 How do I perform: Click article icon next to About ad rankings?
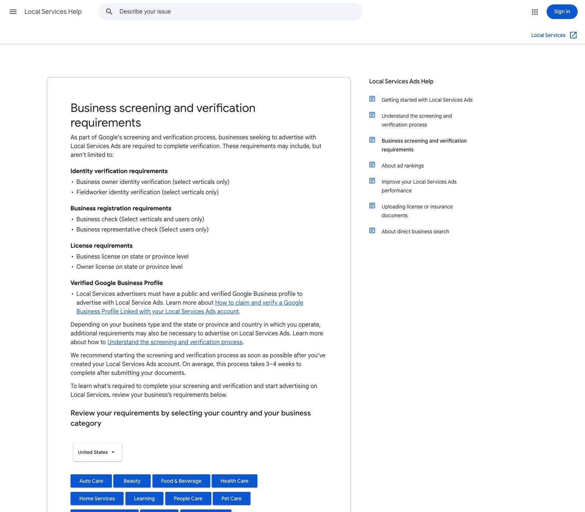(372, 165)
